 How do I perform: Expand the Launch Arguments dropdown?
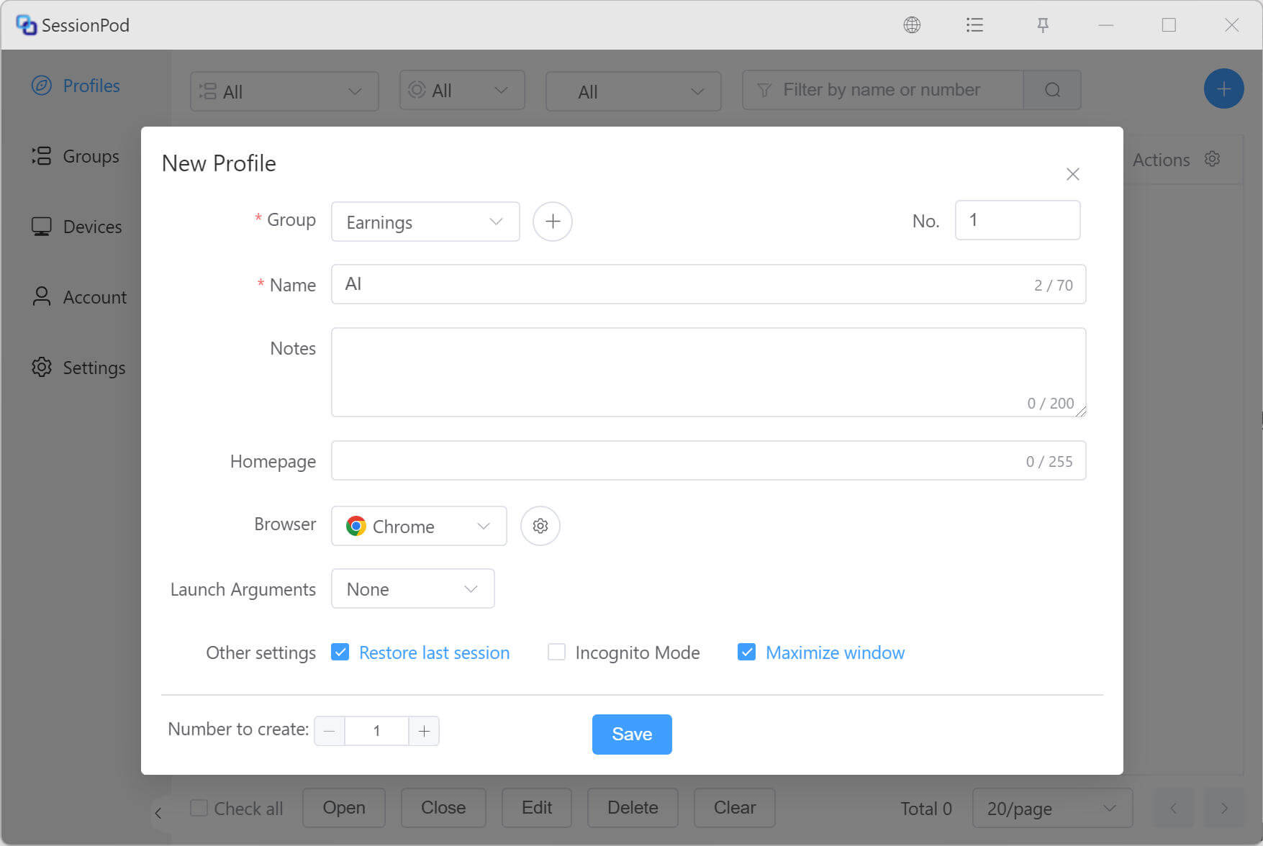click(412, 588)
